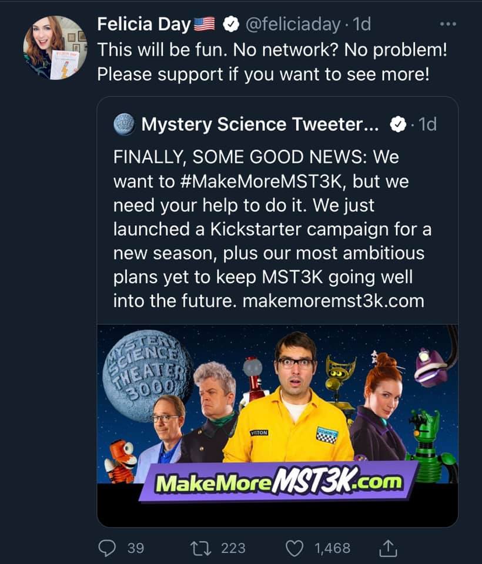Click the Mystery Science Tweeter verified badge
This screenshot has height=564, width=482.
(399, 125)
